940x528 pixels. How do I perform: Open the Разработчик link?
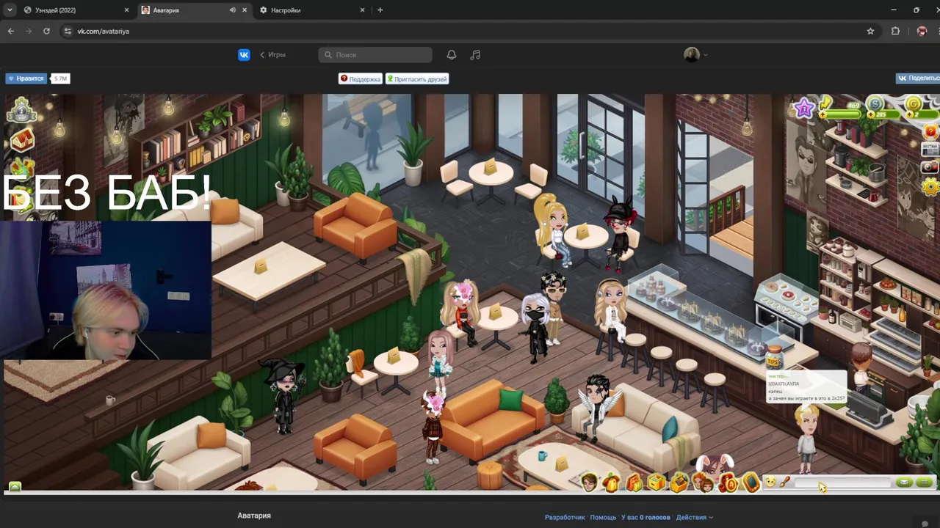(x=565, y=517)
